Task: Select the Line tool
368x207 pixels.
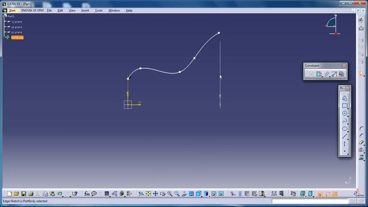Action: 344,136
